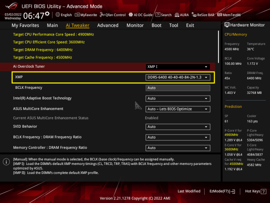The image size is (270, 203).
Task: Open the AI OC Guide
Action: pos(140,15)
